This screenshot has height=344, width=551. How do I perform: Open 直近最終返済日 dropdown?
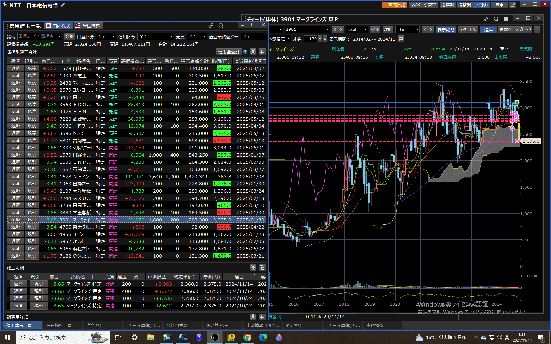254,36
